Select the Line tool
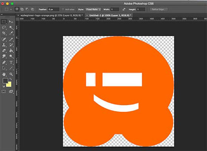Image resolution: width=207 pixels, height=151 pixels. 11,68
